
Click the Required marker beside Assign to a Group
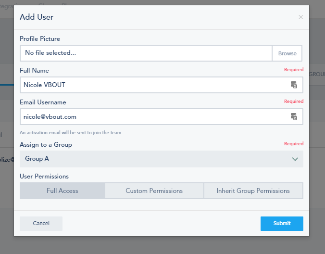294,144
